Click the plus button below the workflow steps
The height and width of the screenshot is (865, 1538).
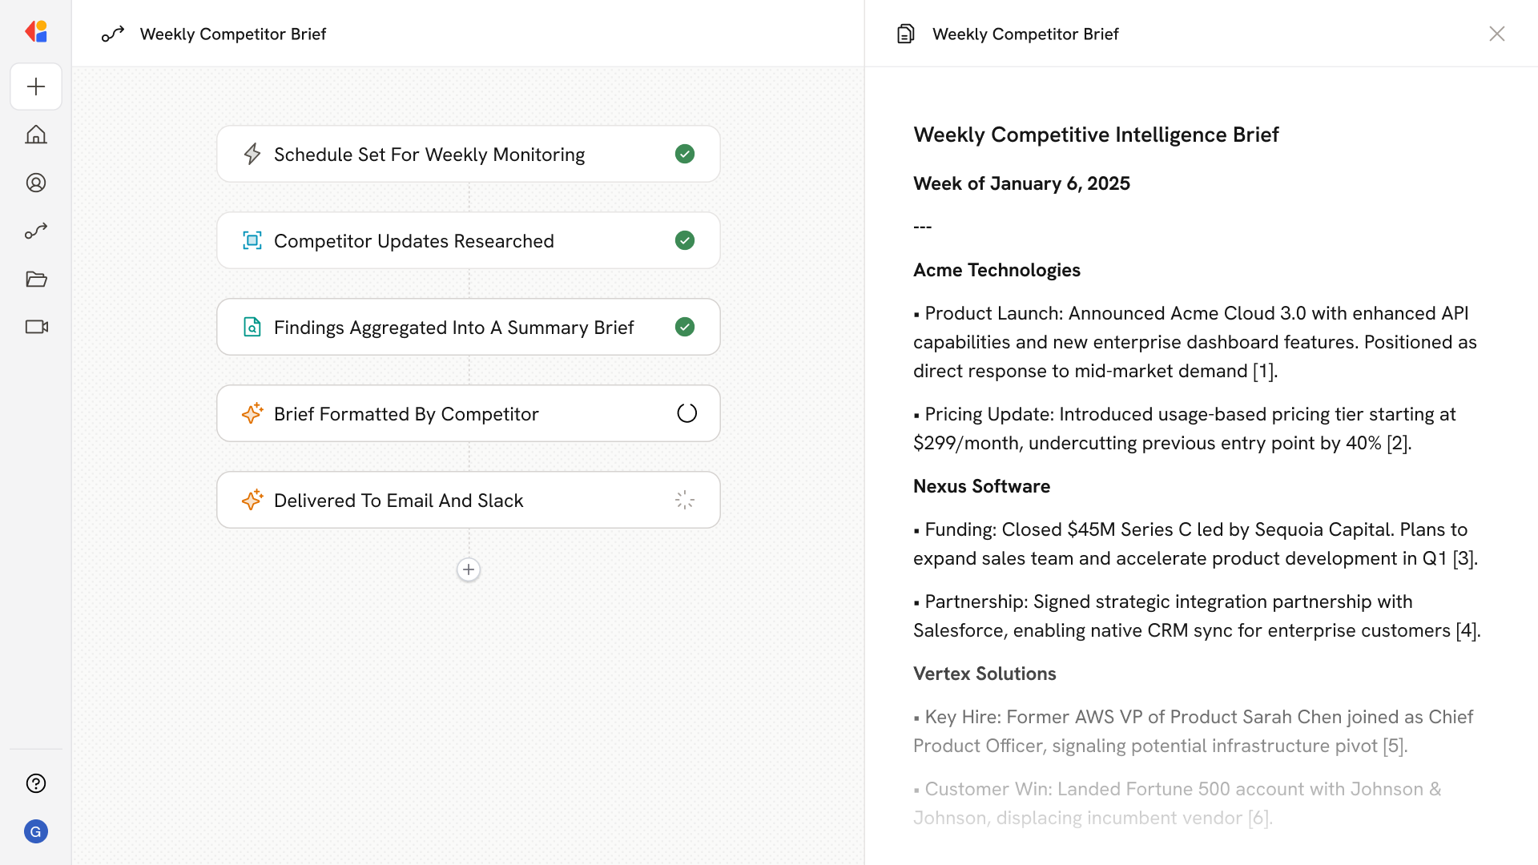click(469, 569)
